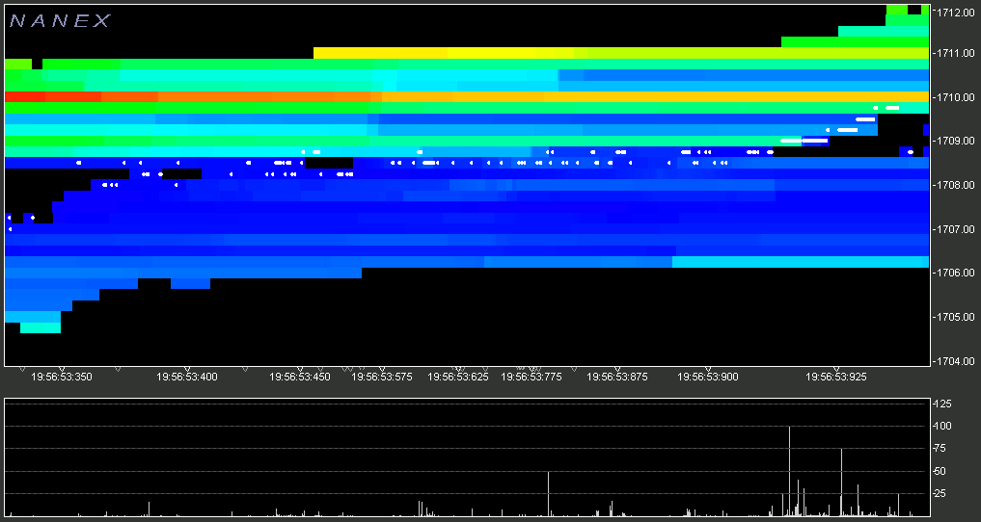Click the 1711.00 price axis label

point(956,54)
